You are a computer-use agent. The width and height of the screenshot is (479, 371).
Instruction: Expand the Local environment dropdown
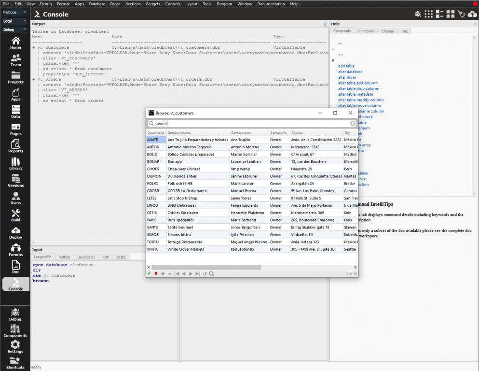14,21
